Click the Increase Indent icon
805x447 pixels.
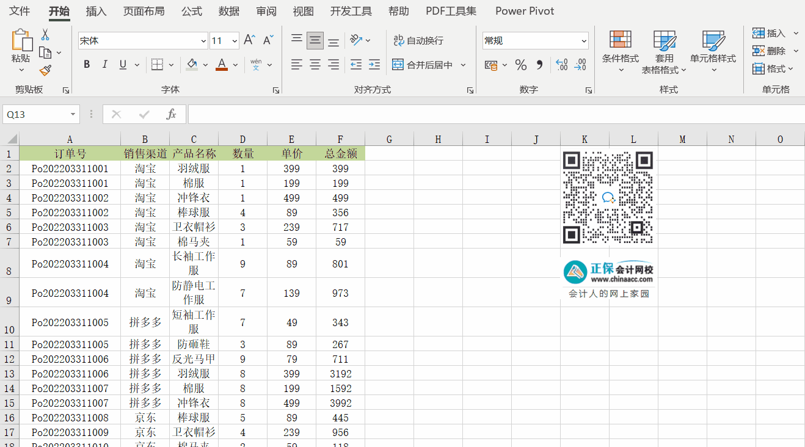[x=374, y=65]
